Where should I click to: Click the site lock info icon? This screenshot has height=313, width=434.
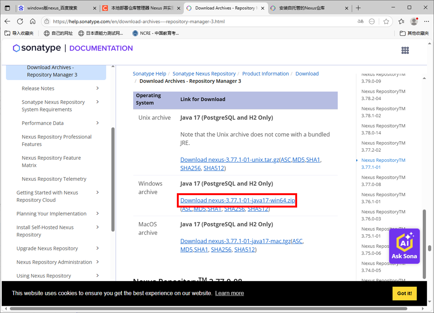[x=47, y=21]
